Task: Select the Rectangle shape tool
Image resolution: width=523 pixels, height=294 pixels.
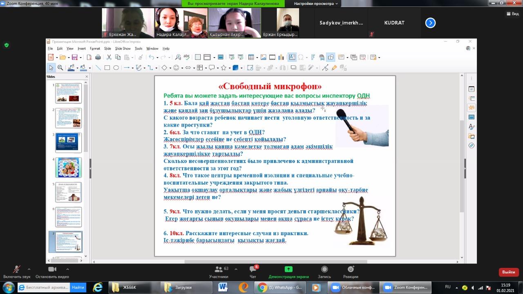Action: (x=107, y=68)
